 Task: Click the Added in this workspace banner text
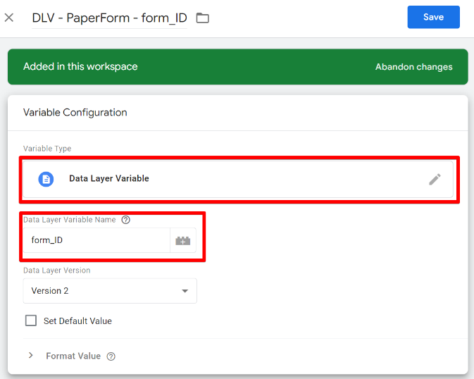click(x=80, y=67)
